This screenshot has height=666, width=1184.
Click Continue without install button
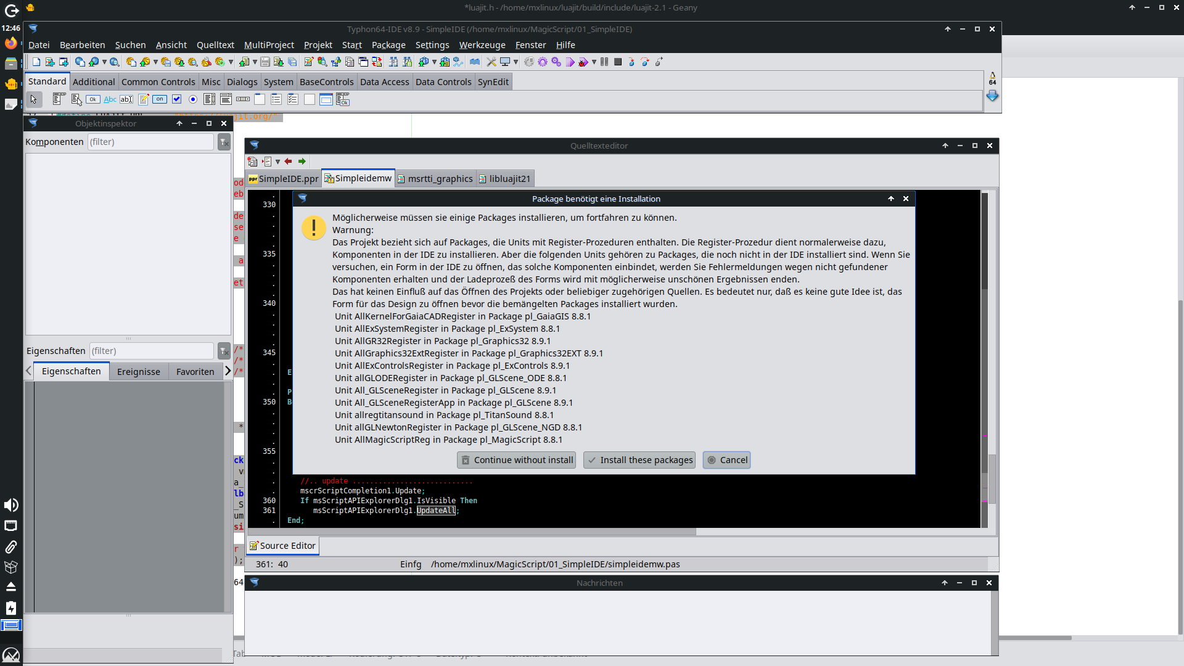(516, 460)
